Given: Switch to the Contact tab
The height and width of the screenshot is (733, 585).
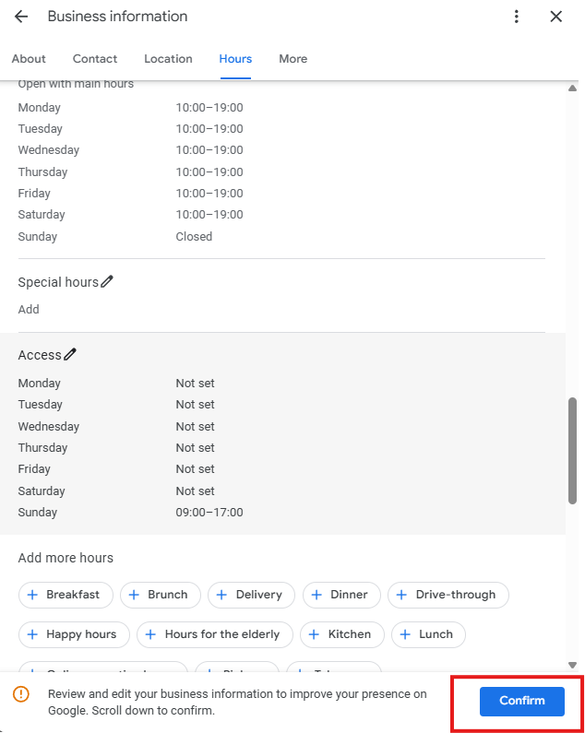Looking at the screenshot, I should coord(95,59).
